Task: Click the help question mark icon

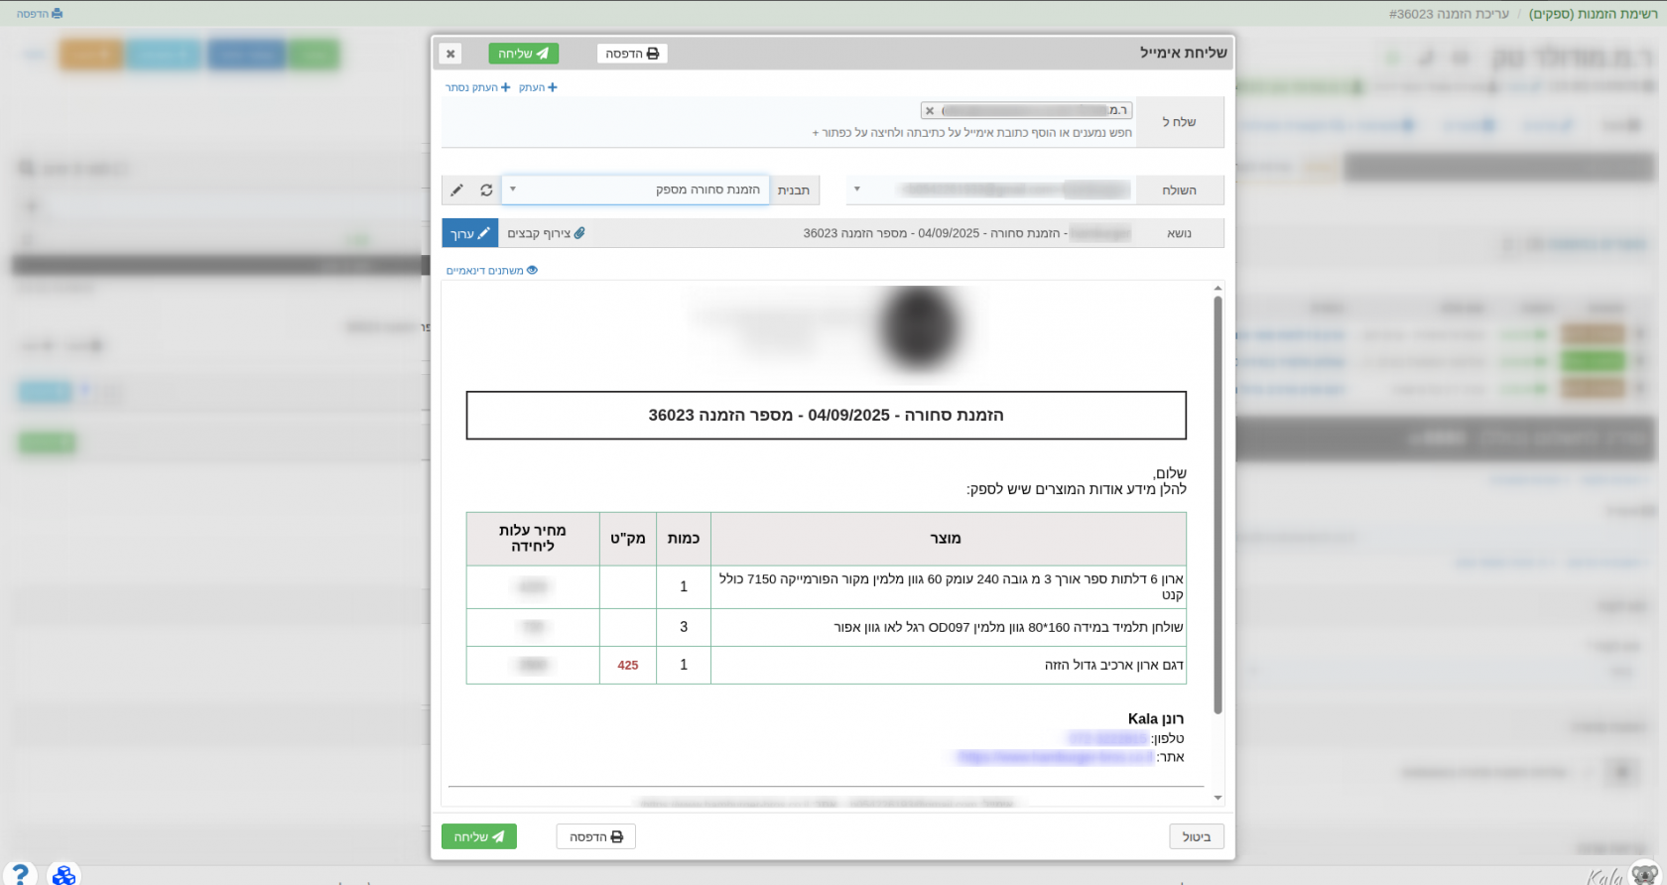Action: 19,873
